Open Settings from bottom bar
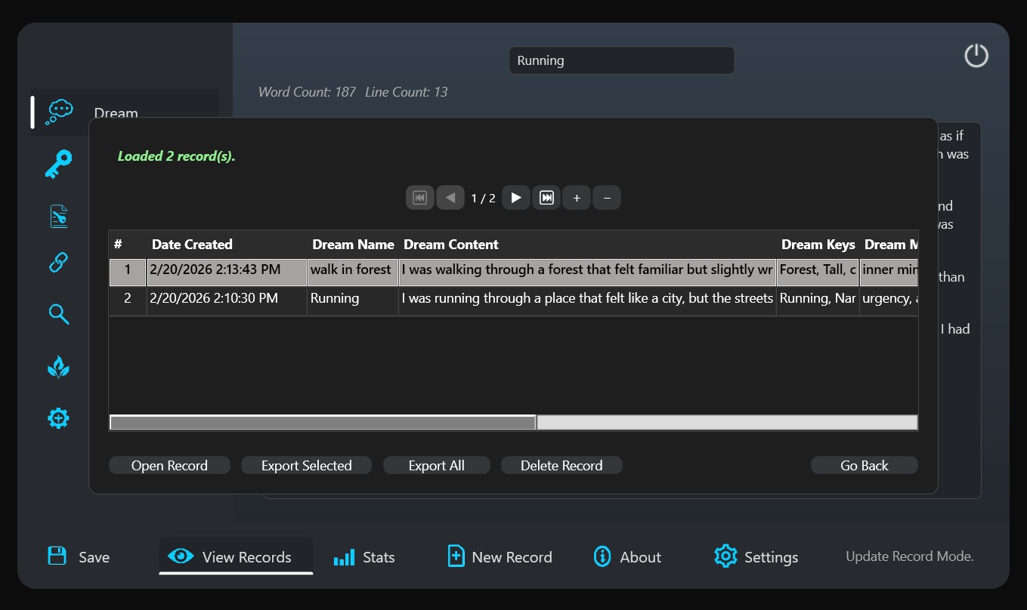This screenshot has width=1027, height=610. pos(756,557)
